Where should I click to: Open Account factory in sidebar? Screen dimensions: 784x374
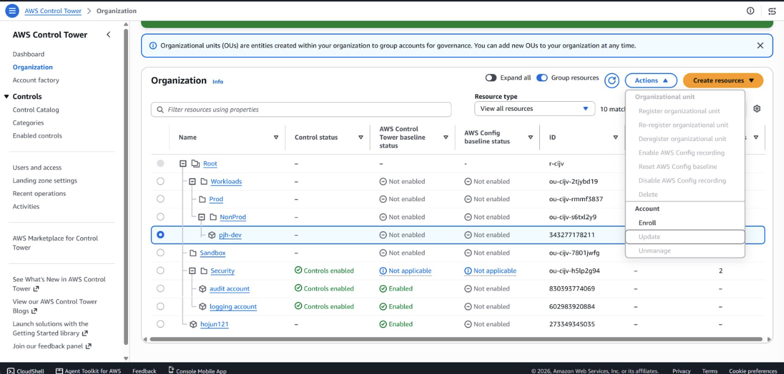pos(36,80)
